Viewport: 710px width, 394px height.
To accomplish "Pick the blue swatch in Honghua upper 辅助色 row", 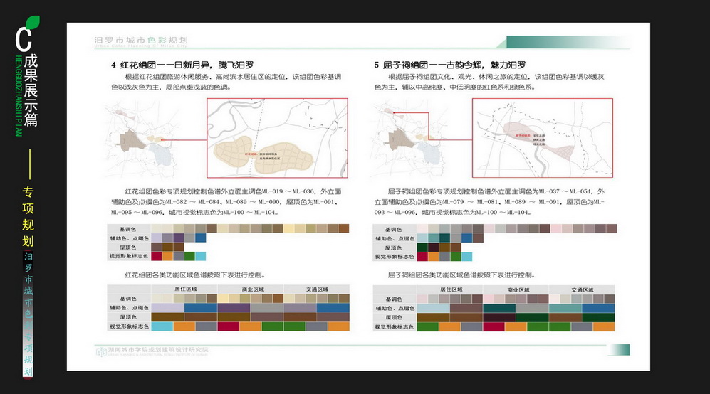I will [201, 238].
